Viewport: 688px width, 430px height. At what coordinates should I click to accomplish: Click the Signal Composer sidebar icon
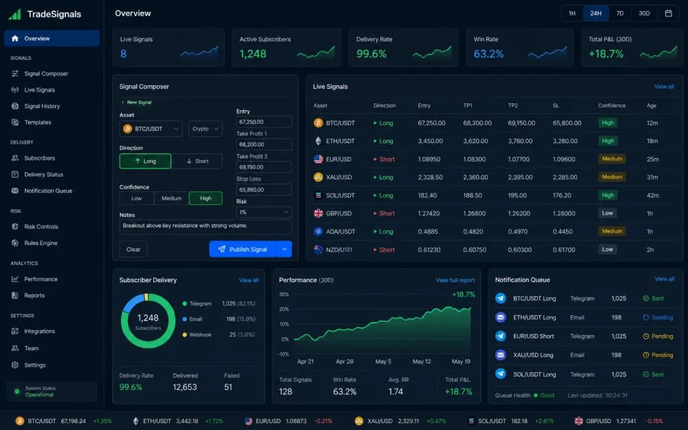point(15,74)
